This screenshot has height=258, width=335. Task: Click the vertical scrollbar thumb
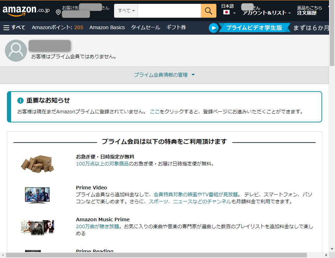[x=332, y=33]
